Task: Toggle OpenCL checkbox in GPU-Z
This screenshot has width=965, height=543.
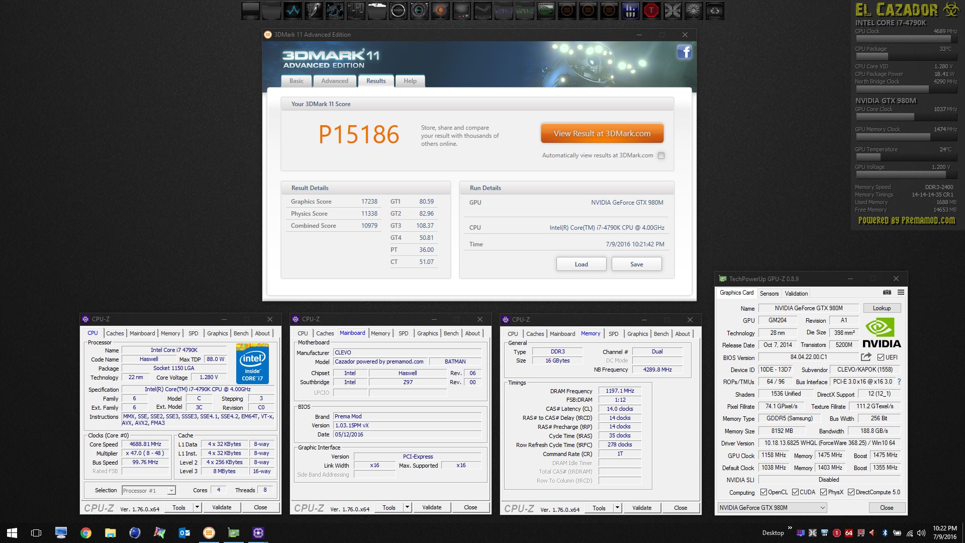Action: pos(763,492)
